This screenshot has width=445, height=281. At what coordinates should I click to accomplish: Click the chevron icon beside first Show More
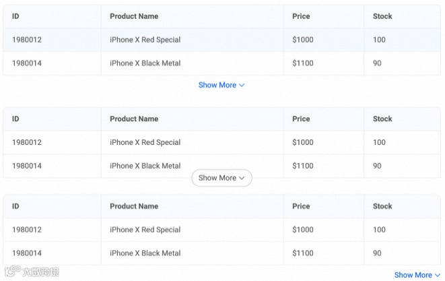[x=242, y=86]
